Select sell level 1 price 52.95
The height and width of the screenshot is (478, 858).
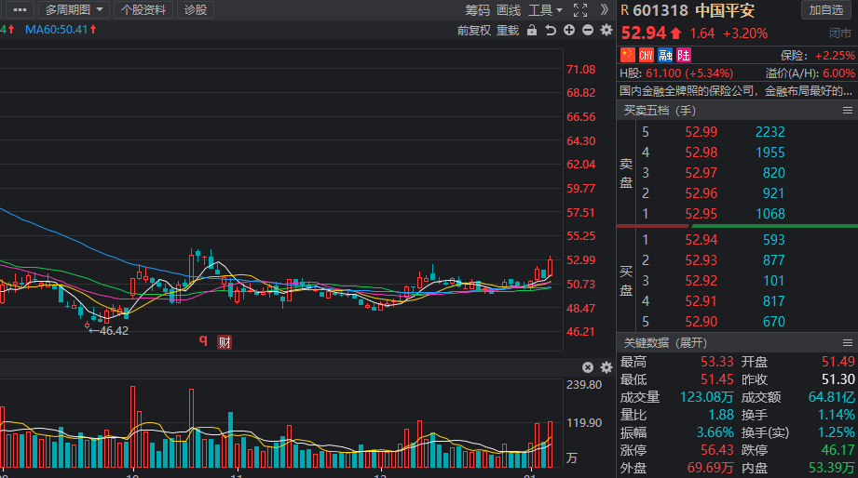(701, 214)
